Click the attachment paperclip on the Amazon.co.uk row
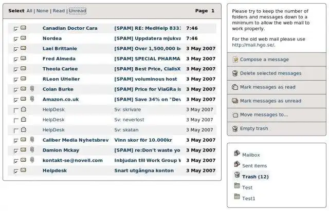Viewport: 329px width, 211px height. (x=31, y=99)
